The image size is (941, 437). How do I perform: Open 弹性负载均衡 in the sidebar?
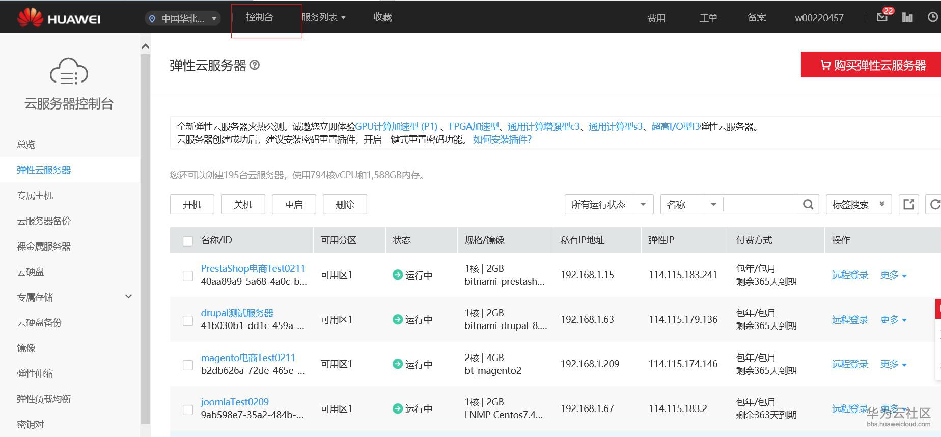(x=44, y=399)
